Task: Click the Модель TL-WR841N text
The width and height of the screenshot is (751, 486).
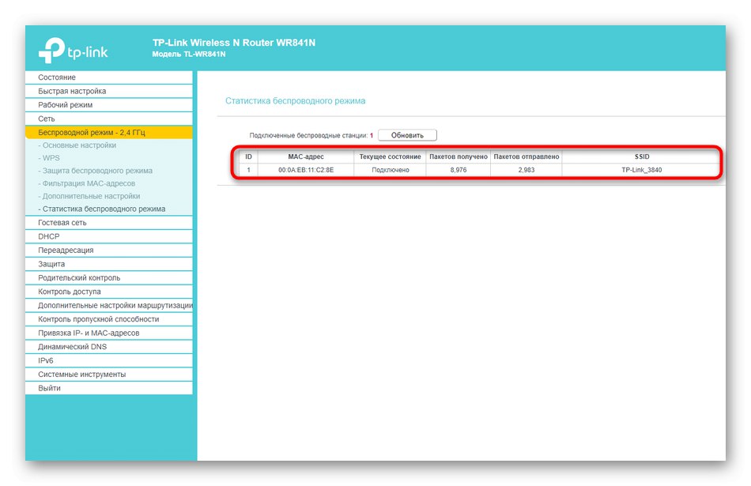Action: point(189,54)
